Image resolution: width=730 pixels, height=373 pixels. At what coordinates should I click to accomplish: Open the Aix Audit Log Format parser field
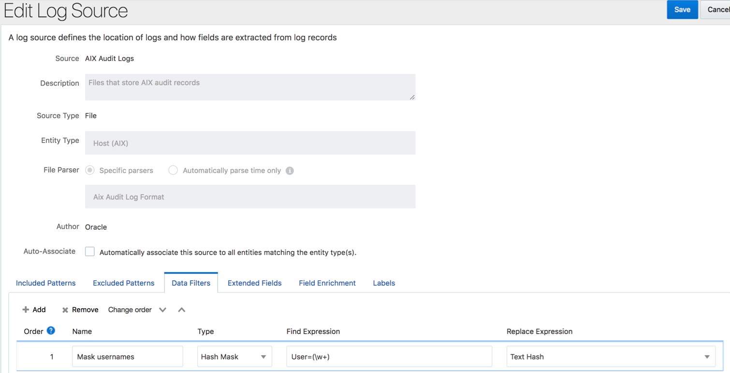tap(250, 197)
